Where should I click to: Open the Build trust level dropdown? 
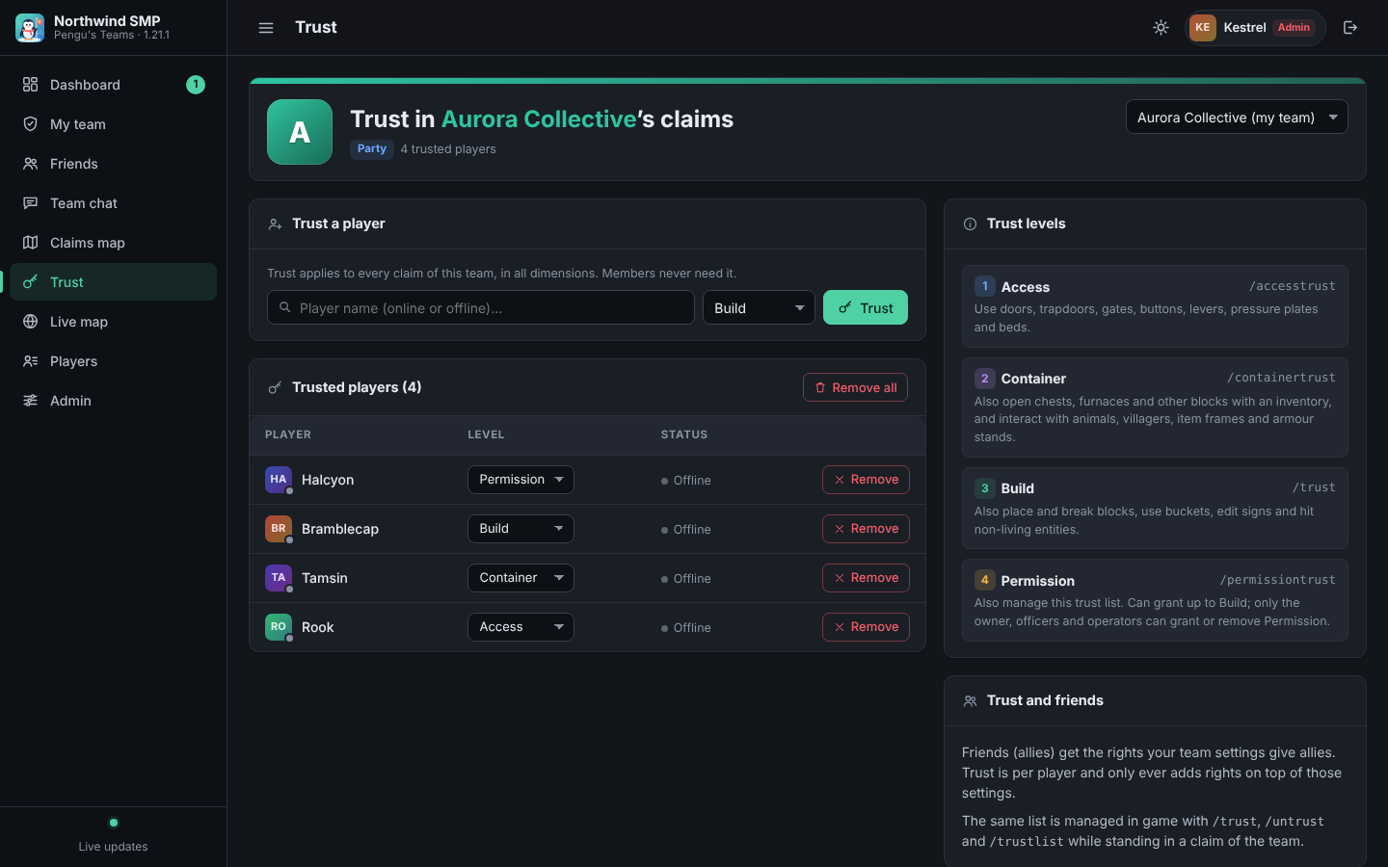pos(759,308)
